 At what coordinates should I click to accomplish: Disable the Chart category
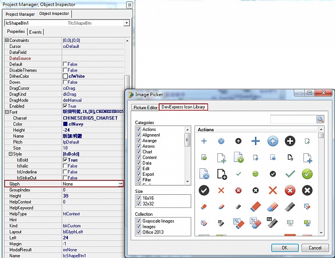pos(139,152)
